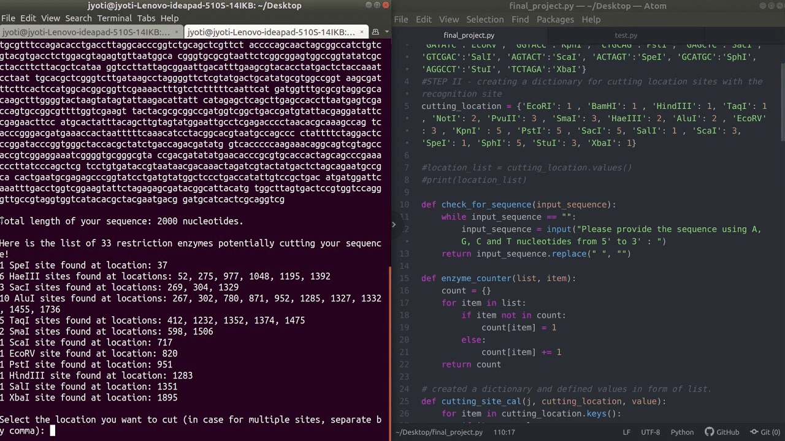The width and height of the screenshot is (785, 441).
Task: Open a new terminal tab using tab-bar icon
Action: pyautogui.click(x=376, y=31)
